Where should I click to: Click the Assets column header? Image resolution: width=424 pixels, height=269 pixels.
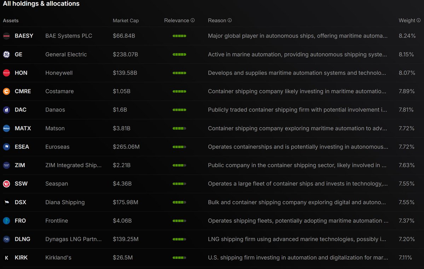point(11,21)
